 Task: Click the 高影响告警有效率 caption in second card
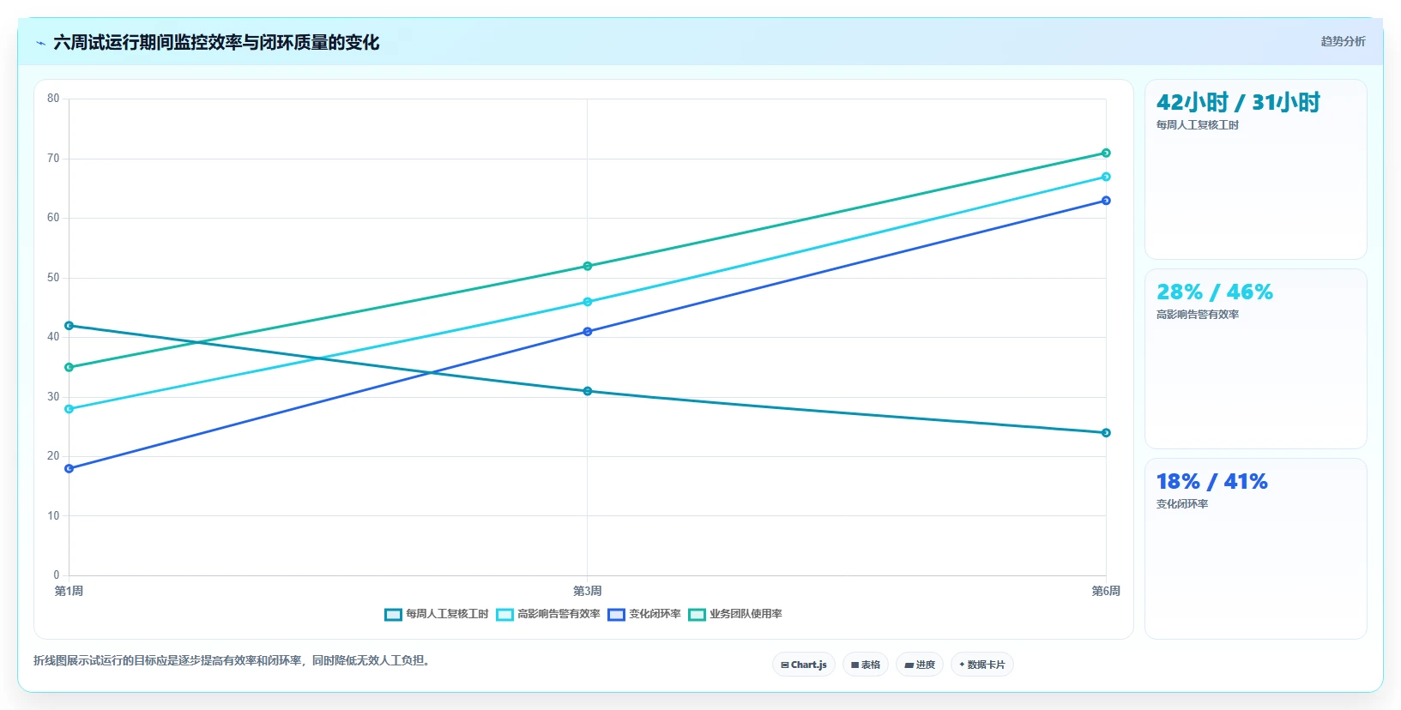tap(1198, 315)
